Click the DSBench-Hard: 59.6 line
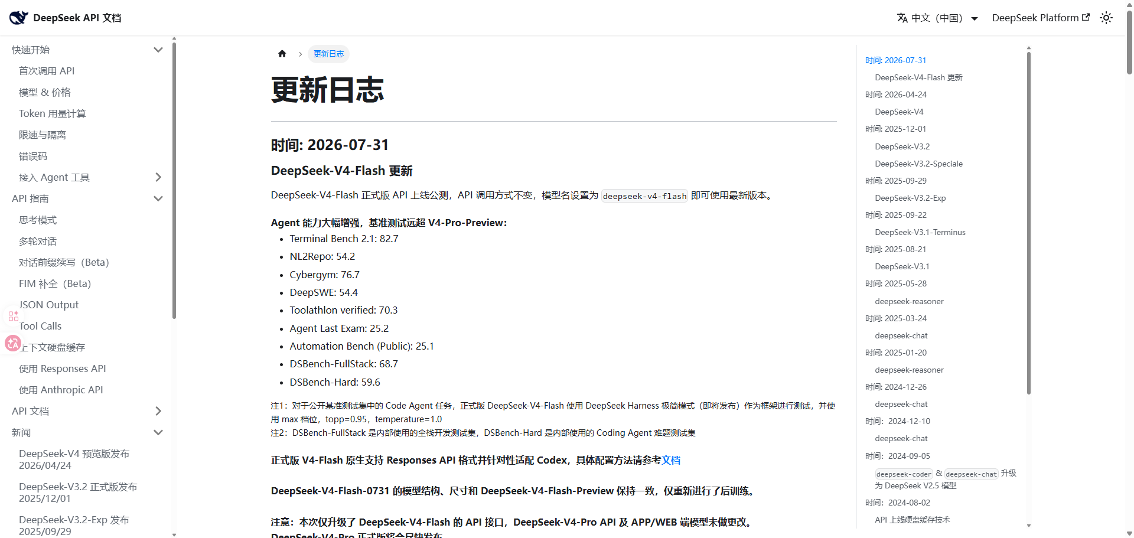This screenshot has width=1134, height=538. point(335,382)
